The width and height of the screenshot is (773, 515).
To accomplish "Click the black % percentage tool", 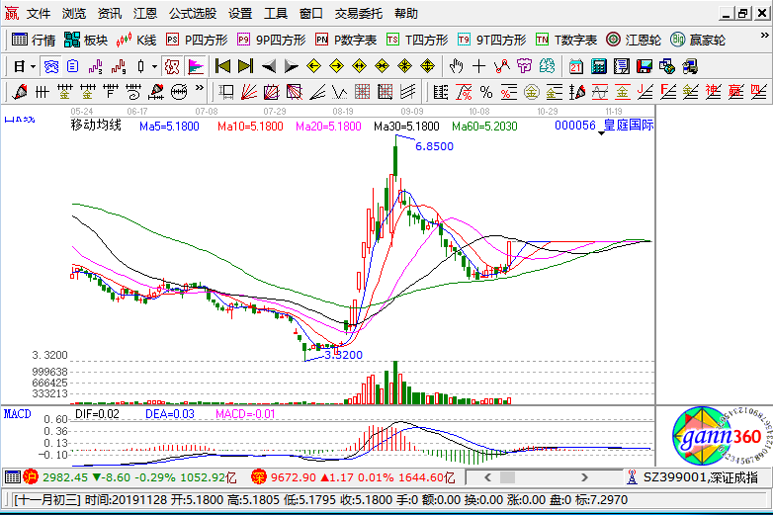I will (486, 92).
